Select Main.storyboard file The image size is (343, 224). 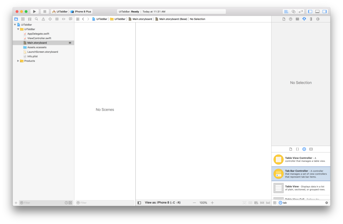43,43
